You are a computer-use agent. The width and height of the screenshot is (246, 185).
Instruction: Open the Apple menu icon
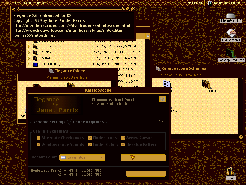pyautogui.click(x=7, y=3)
